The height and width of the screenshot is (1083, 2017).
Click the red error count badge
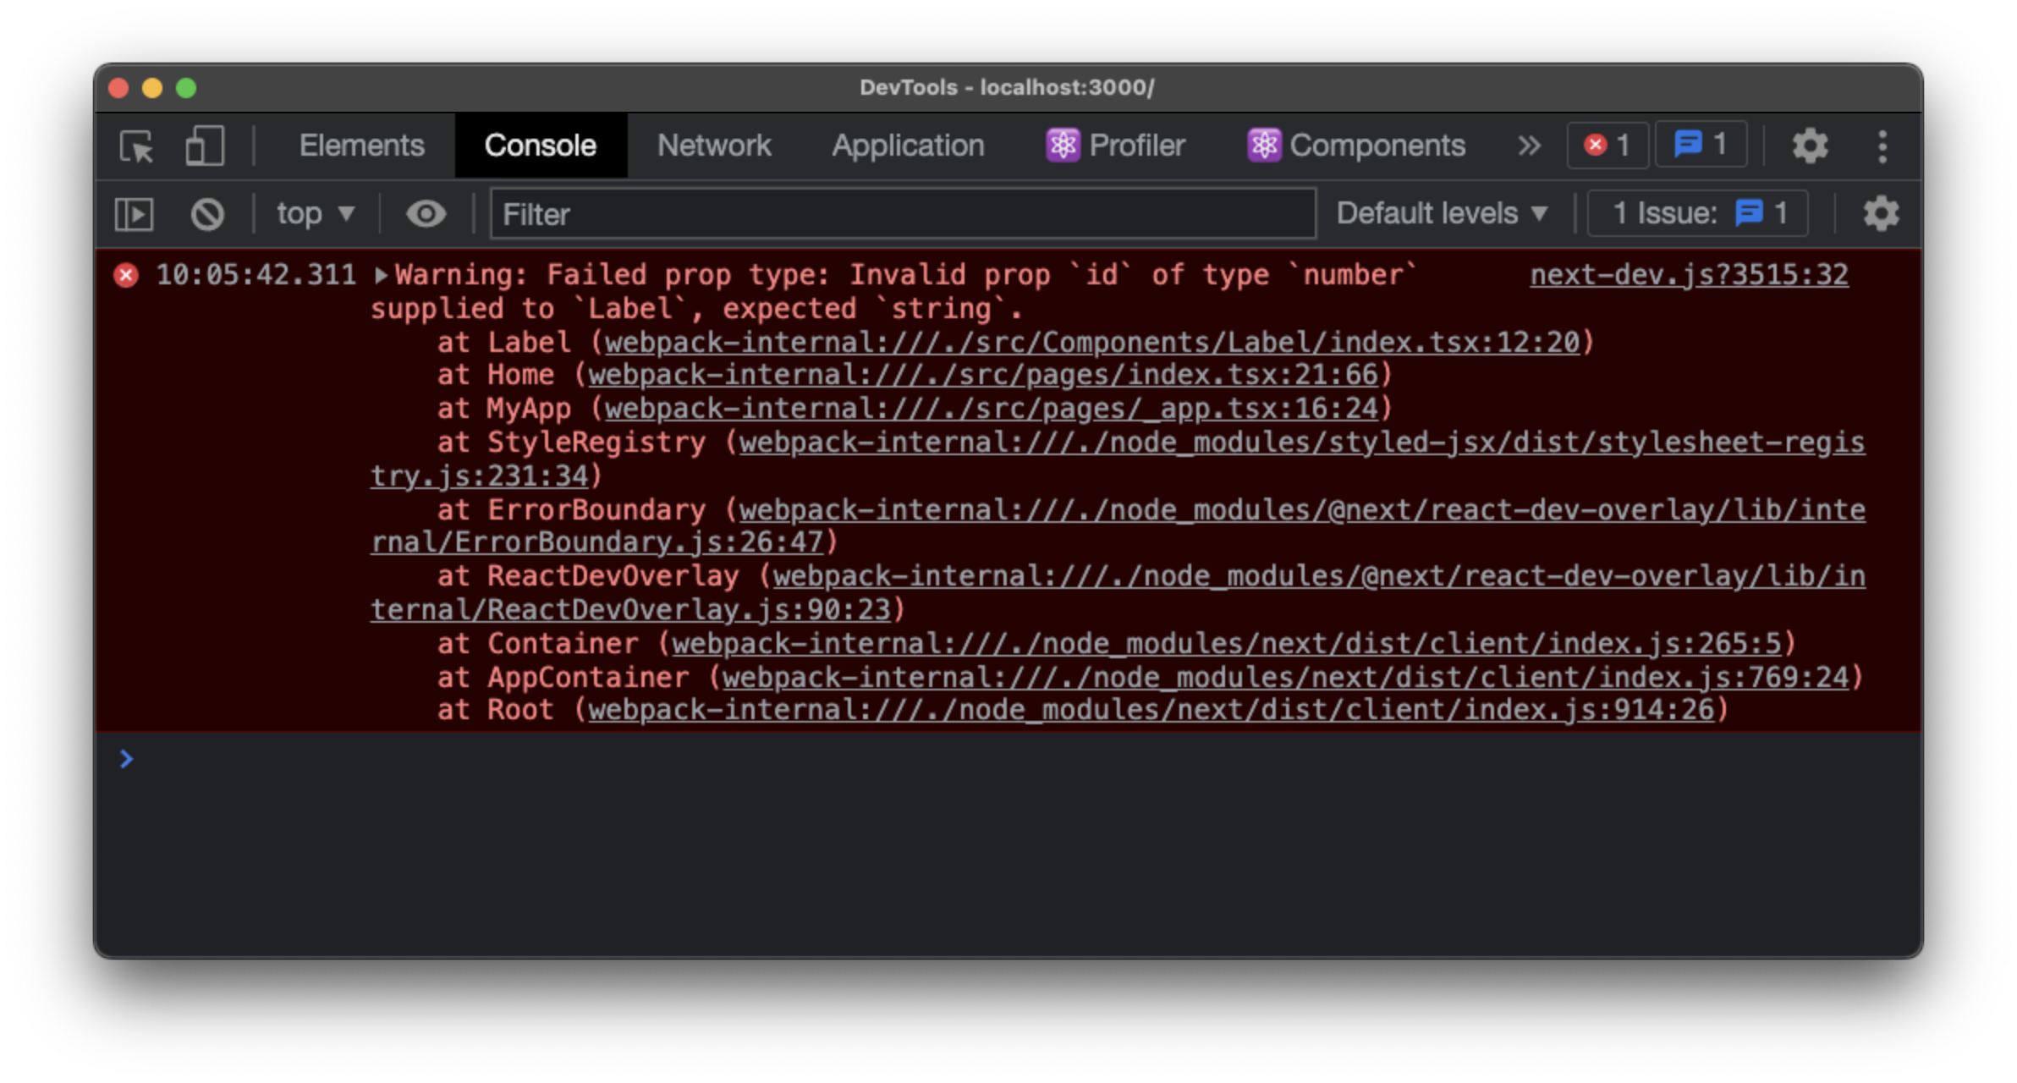coord(1607,146)
